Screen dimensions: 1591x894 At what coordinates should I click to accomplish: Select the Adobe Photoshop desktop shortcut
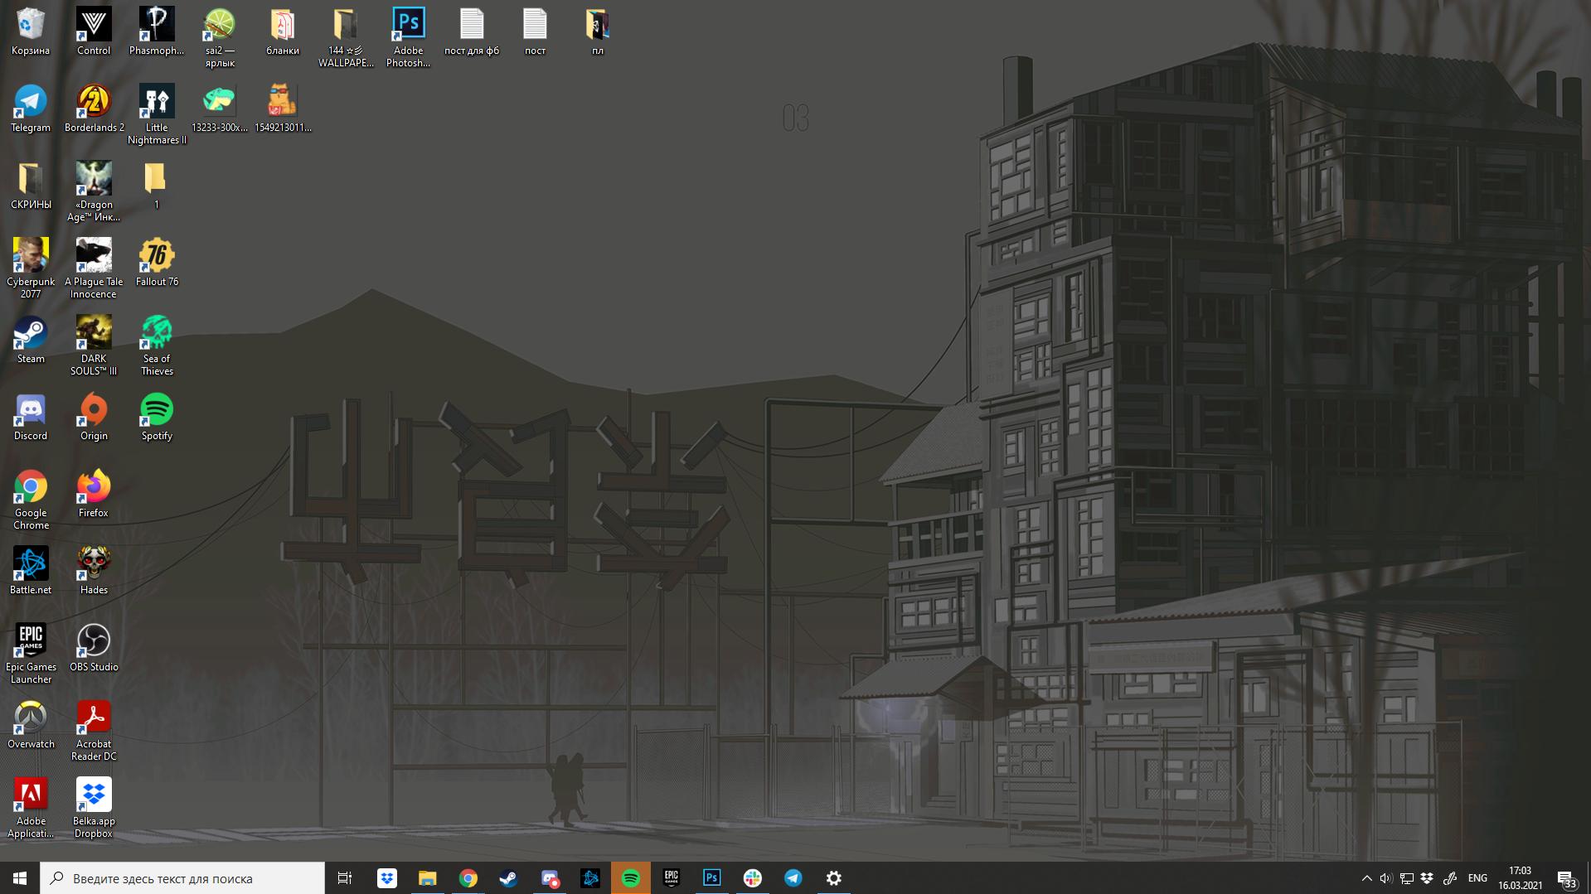(x=409, y=38)
